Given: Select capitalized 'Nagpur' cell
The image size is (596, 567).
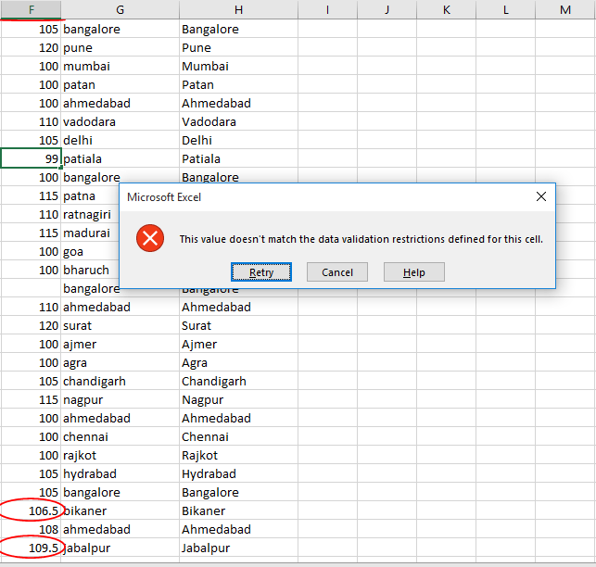Looking at the screenshot, I should tap(238, 399).
